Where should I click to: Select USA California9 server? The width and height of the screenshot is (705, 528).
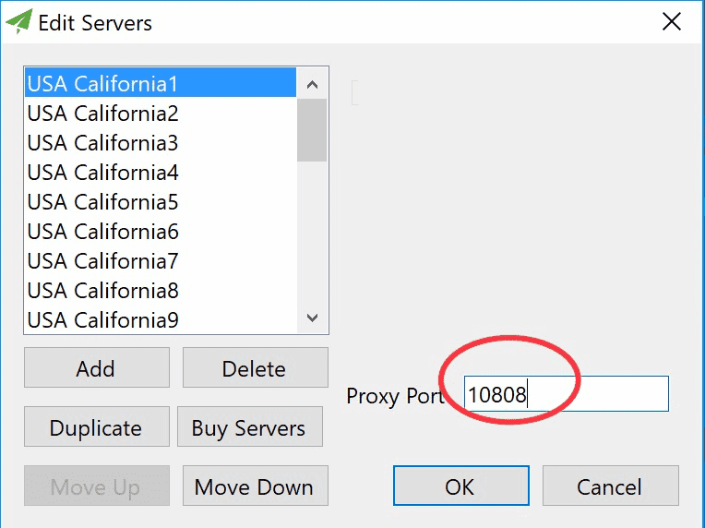tap(102, 320)
